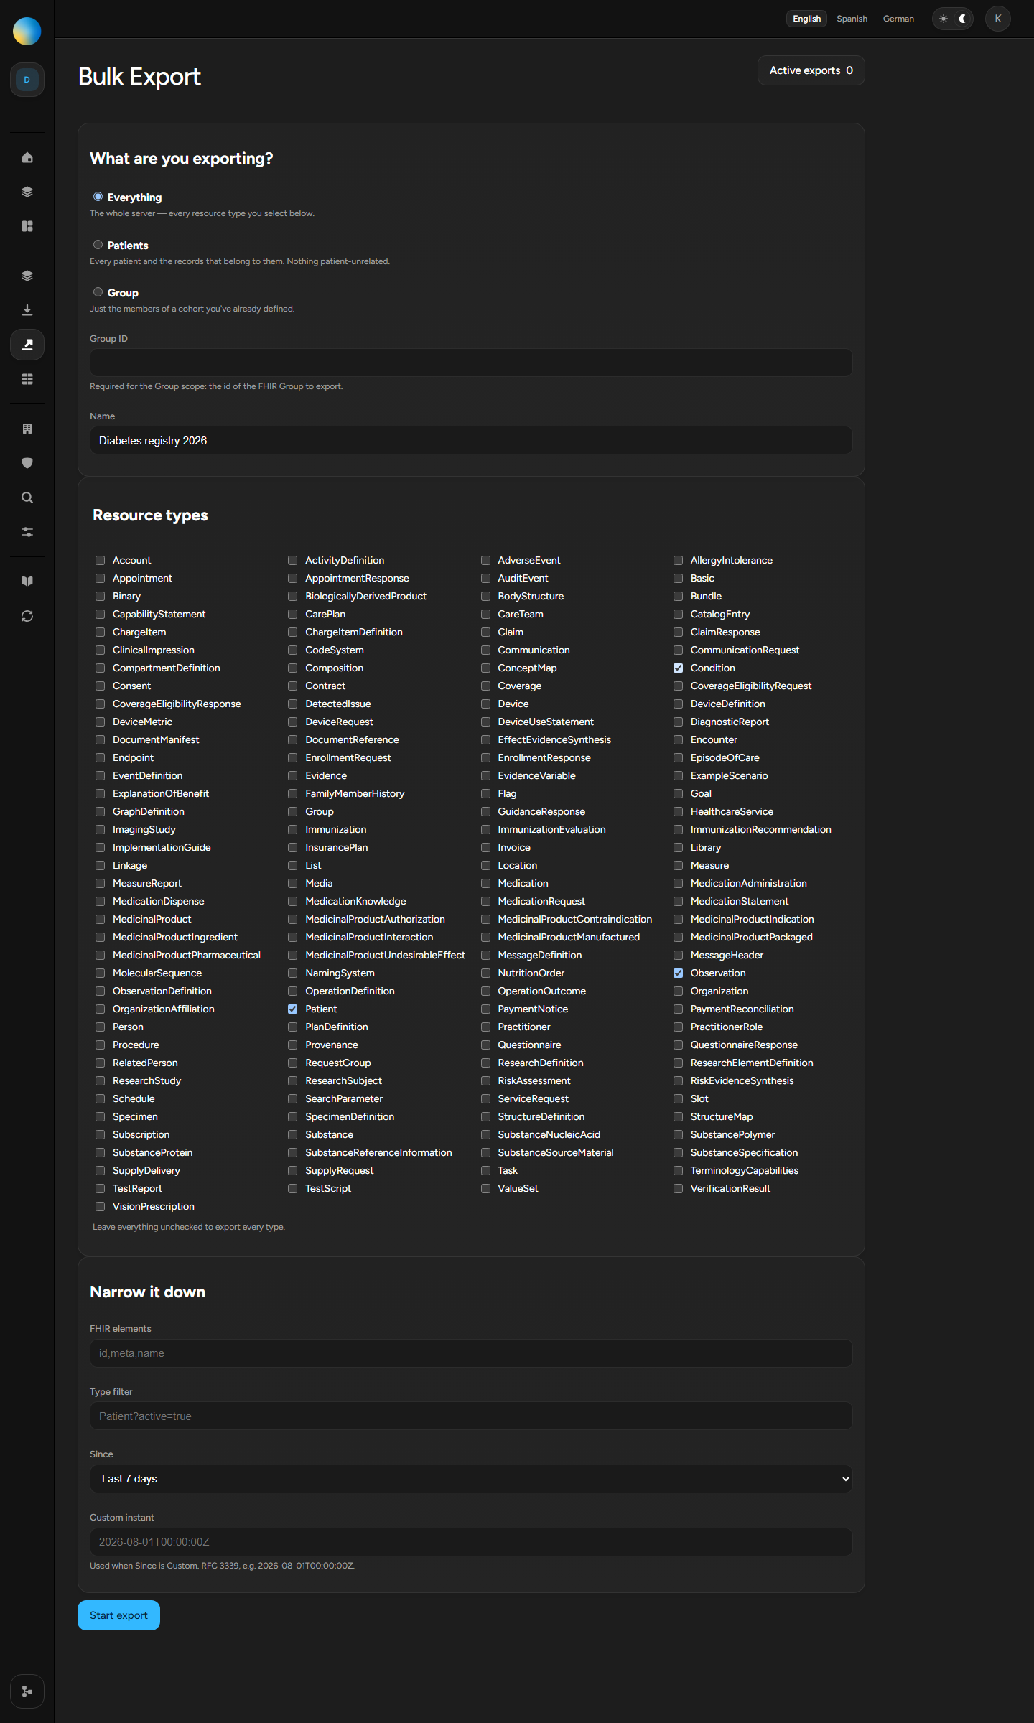This screenshot has width=1034, height=1723.
Task: Check the Medication resource type
Action: point(485,884)
